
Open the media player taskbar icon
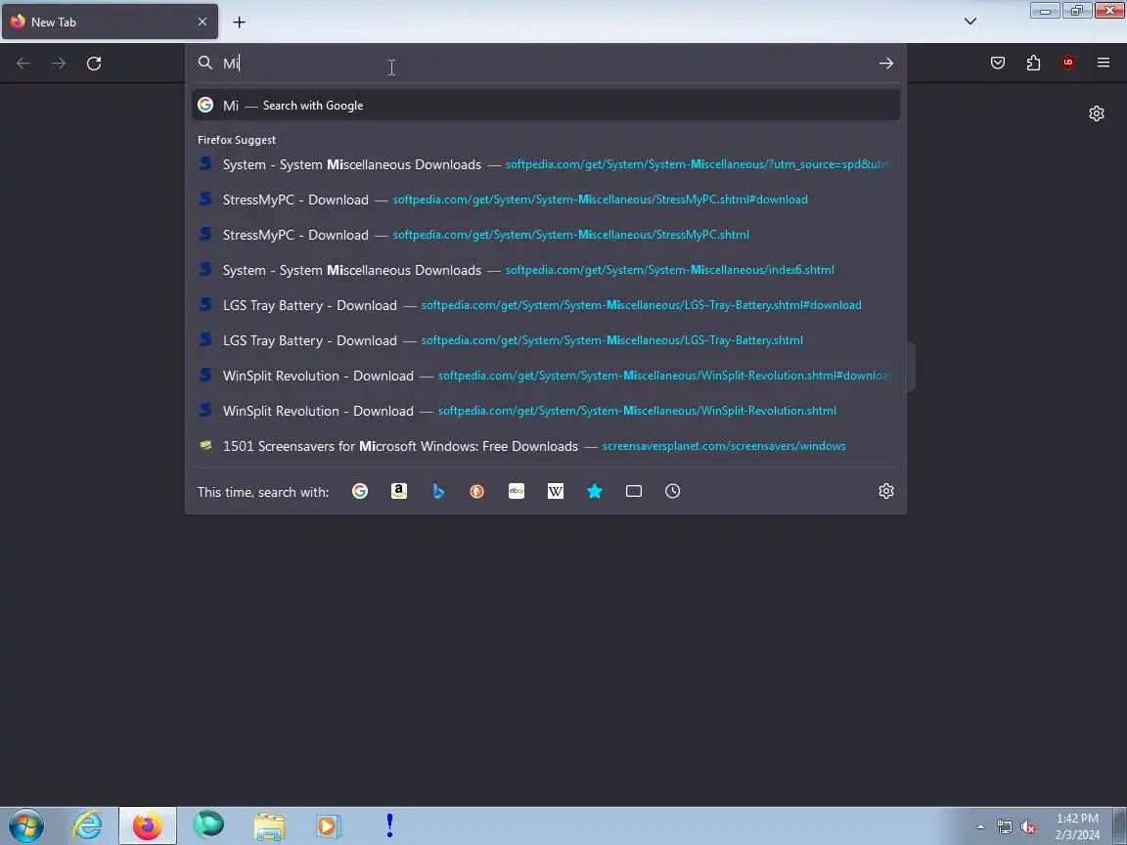(328, 826)
